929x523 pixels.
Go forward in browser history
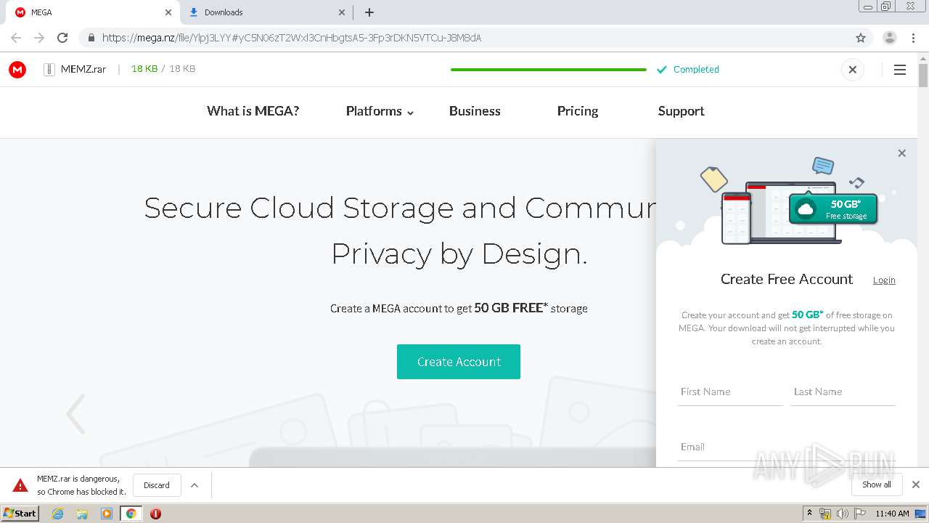39,38
